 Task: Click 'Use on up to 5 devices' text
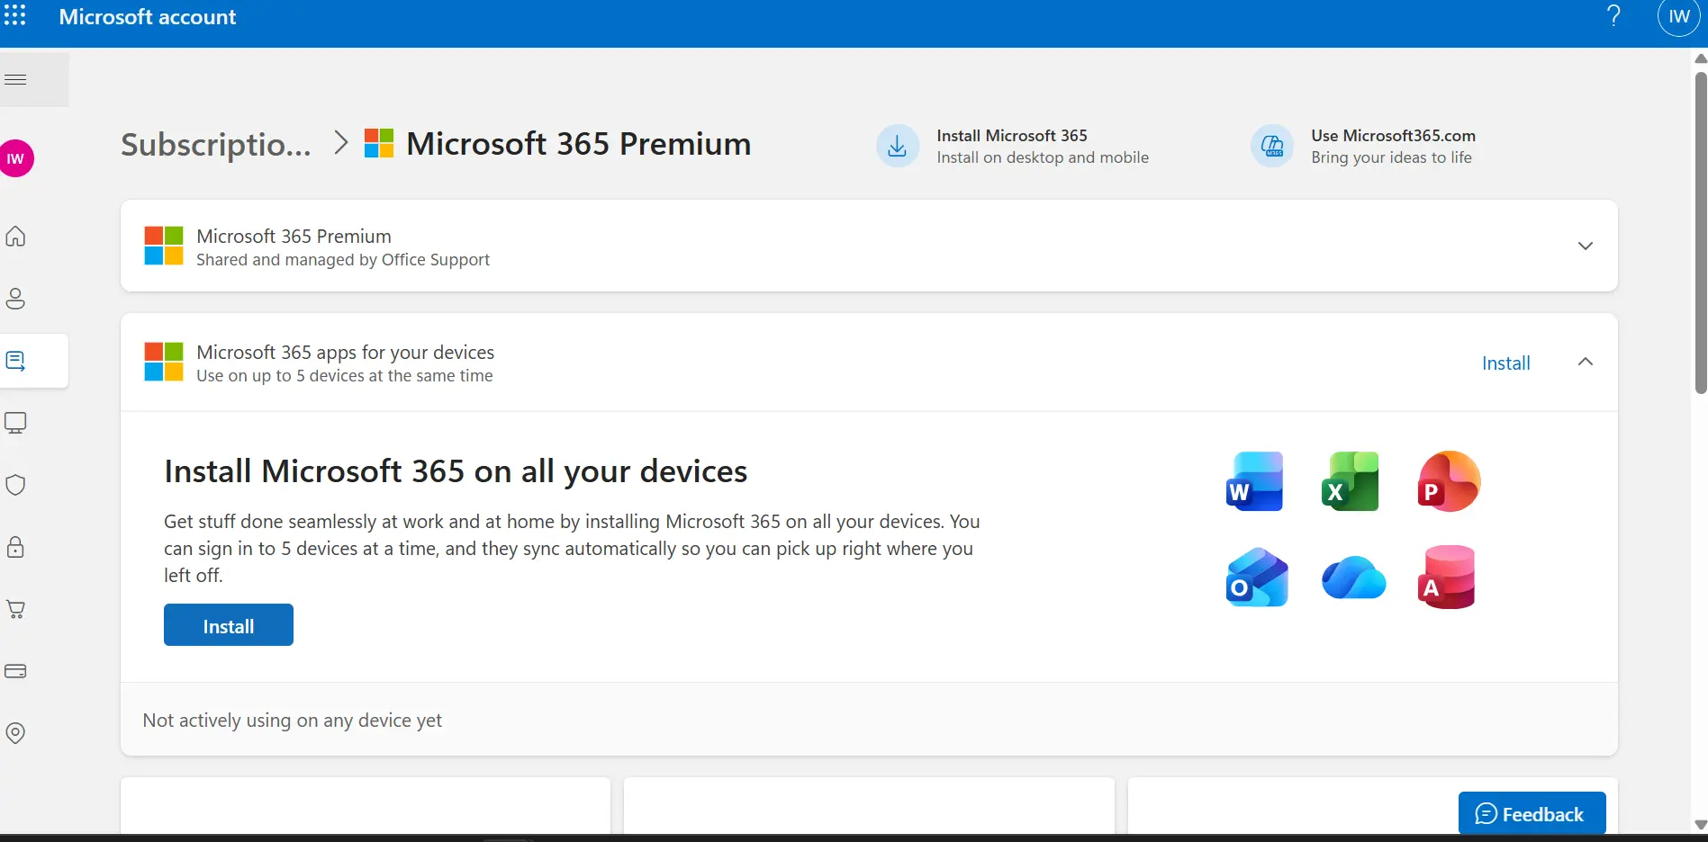coord(345,376)
